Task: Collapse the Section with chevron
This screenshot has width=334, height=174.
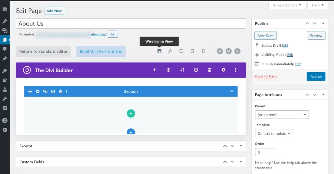Action: (232, 91)
